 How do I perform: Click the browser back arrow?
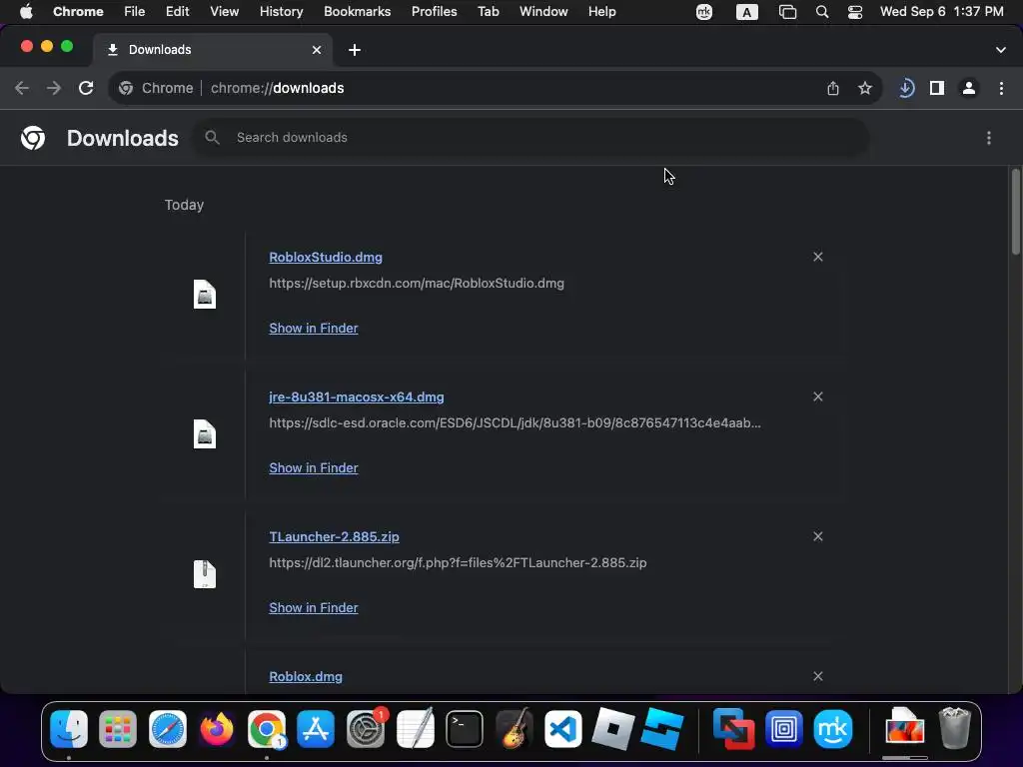pos(22,88)
